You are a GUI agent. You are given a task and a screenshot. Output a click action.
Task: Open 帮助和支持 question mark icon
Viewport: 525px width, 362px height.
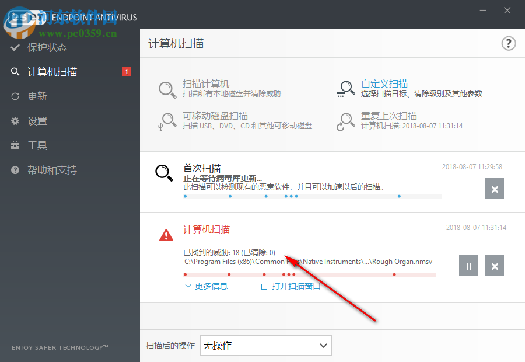coord(15,170)
